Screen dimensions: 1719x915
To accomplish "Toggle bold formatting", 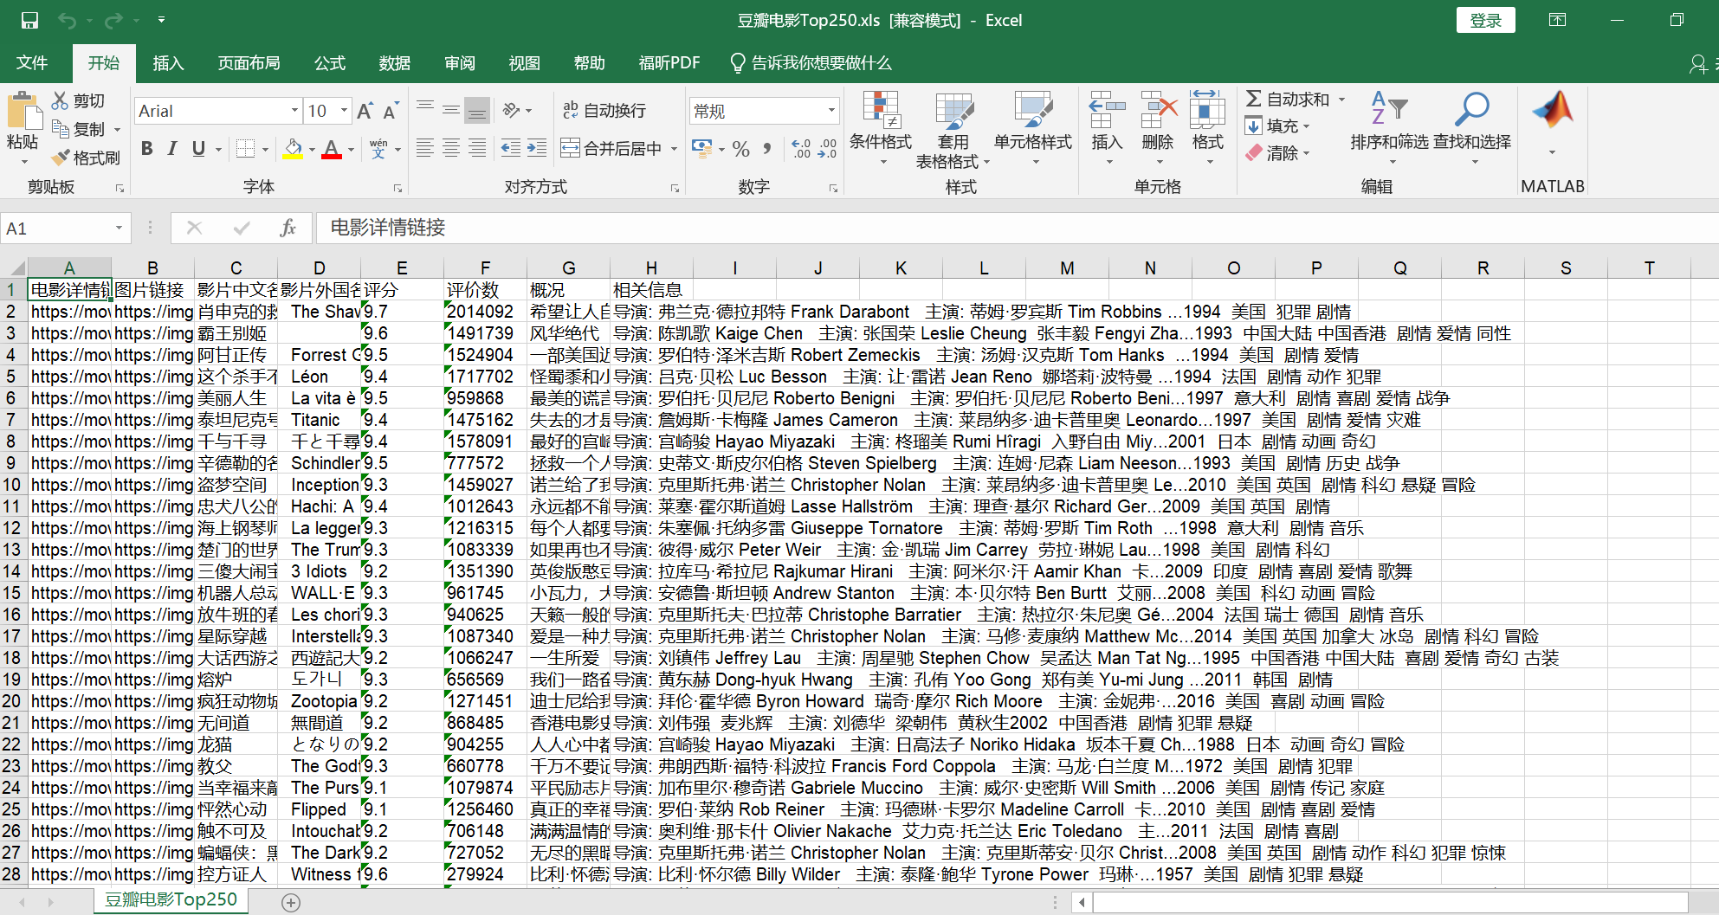I will [x=146, y=148].
